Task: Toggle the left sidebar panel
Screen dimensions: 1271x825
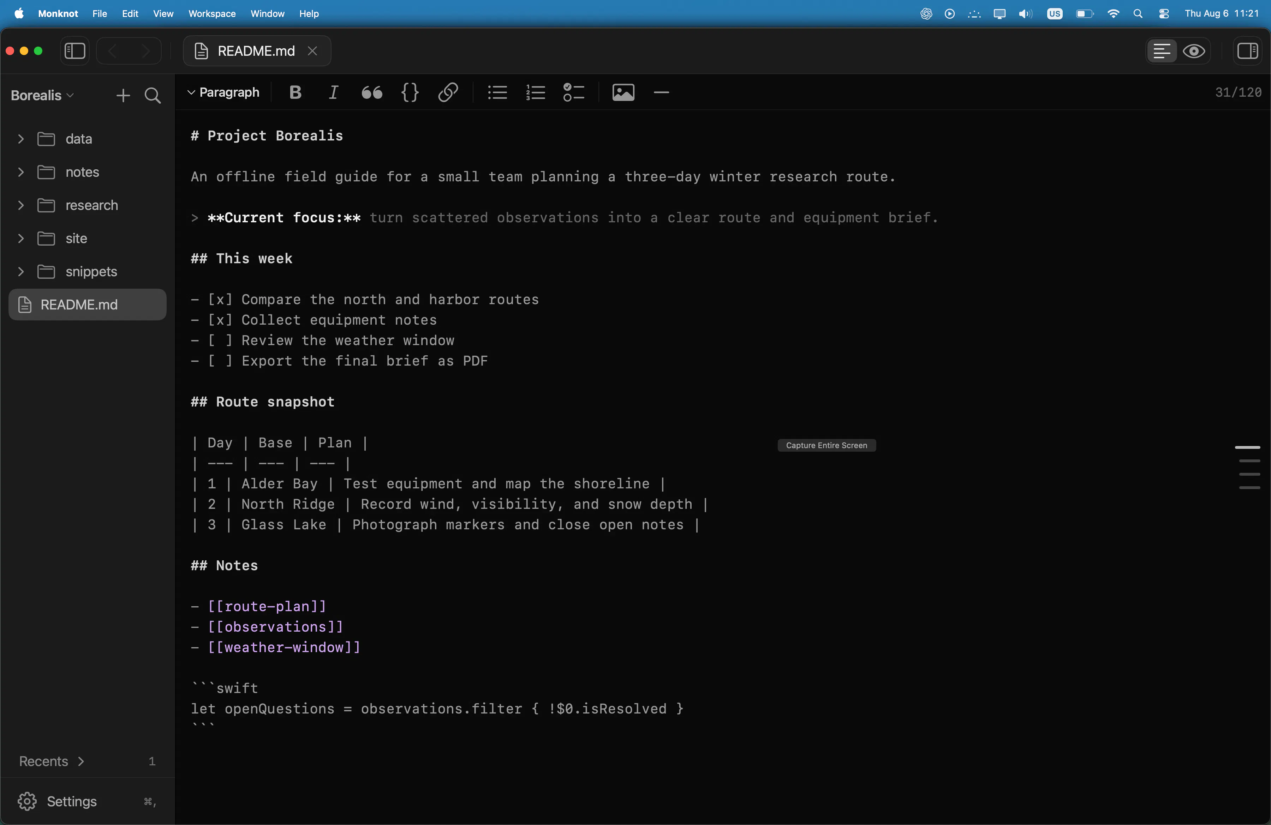Action: point(75,51)
